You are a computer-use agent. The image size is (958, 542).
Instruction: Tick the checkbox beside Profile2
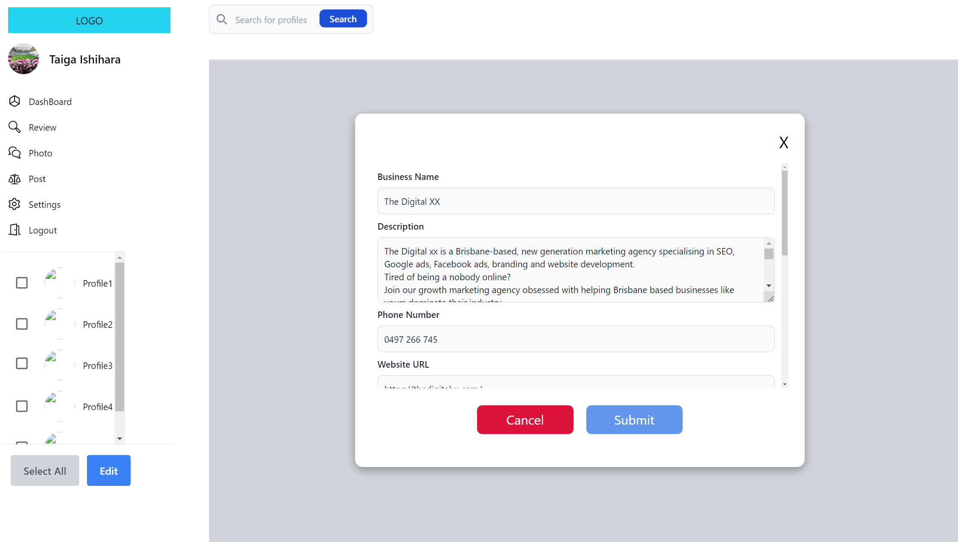pos(22,324)
